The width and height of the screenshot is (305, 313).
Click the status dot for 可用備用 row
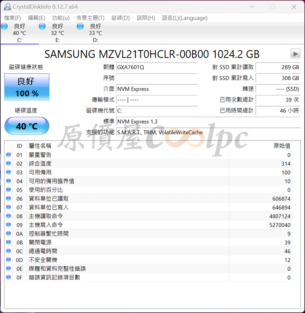click(x=8, y=172)
